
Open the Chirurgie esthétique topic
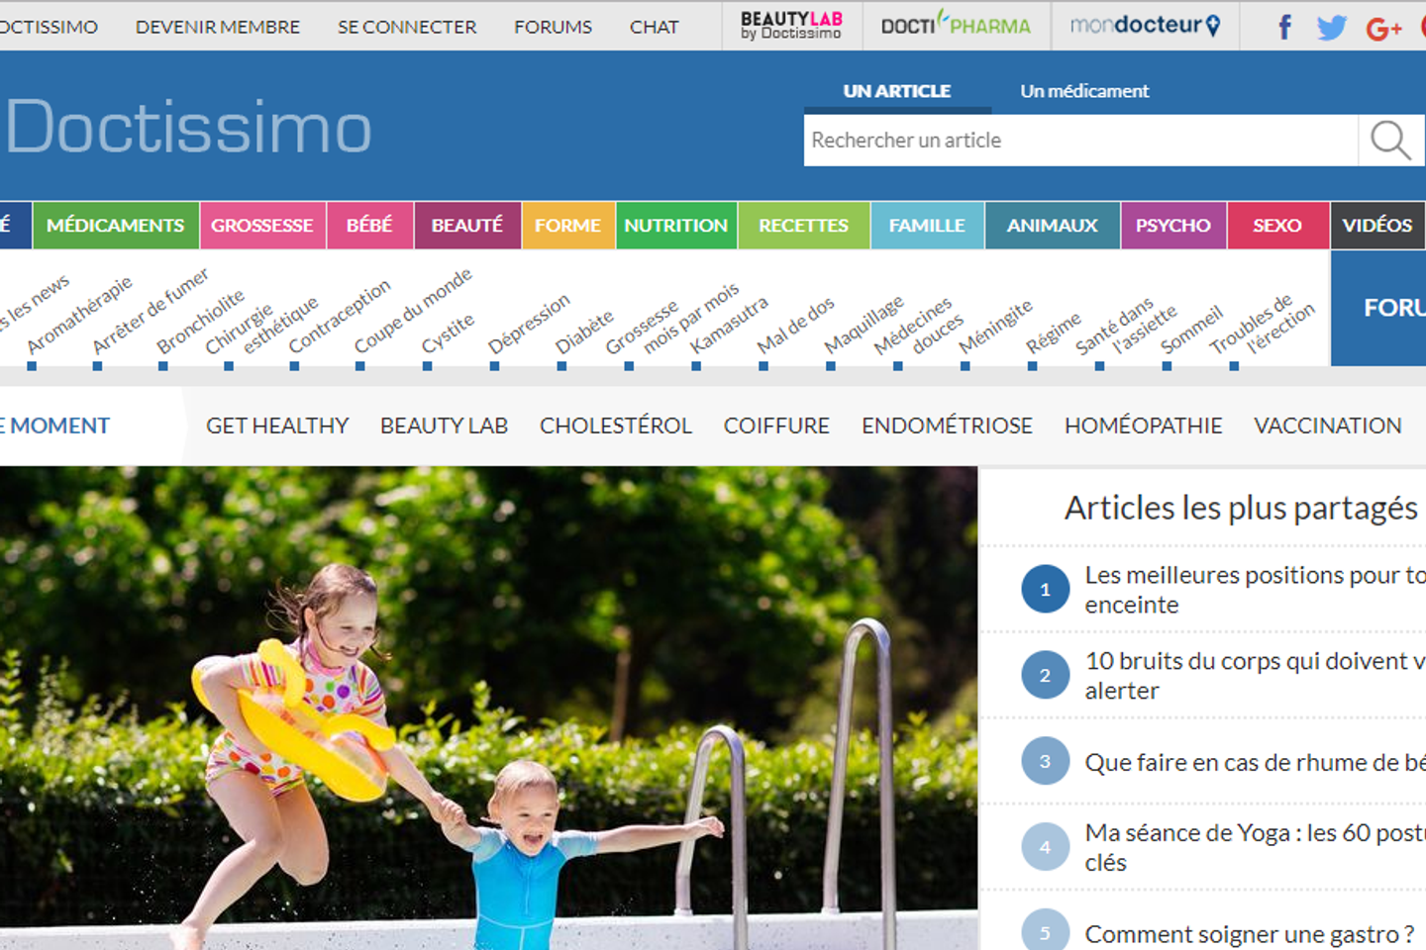pyautogui.click(x=262, y=327)
